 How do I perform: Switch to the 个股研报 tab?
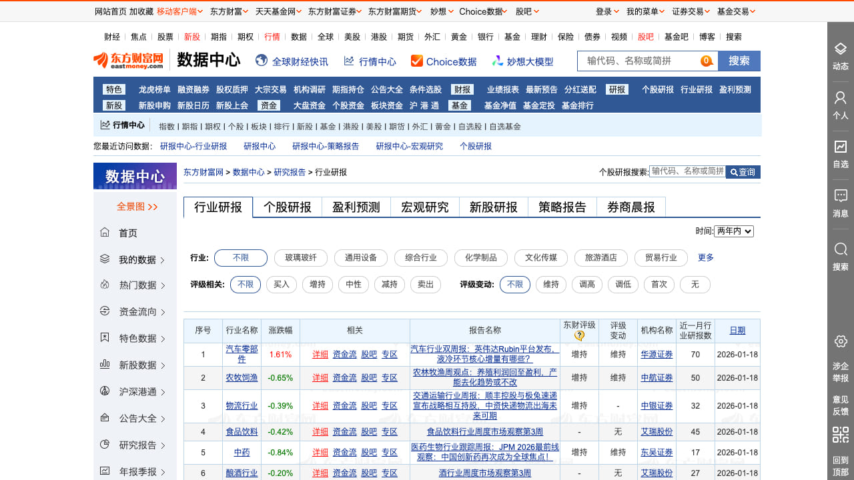pyautogui.click(x=287, y=207)
